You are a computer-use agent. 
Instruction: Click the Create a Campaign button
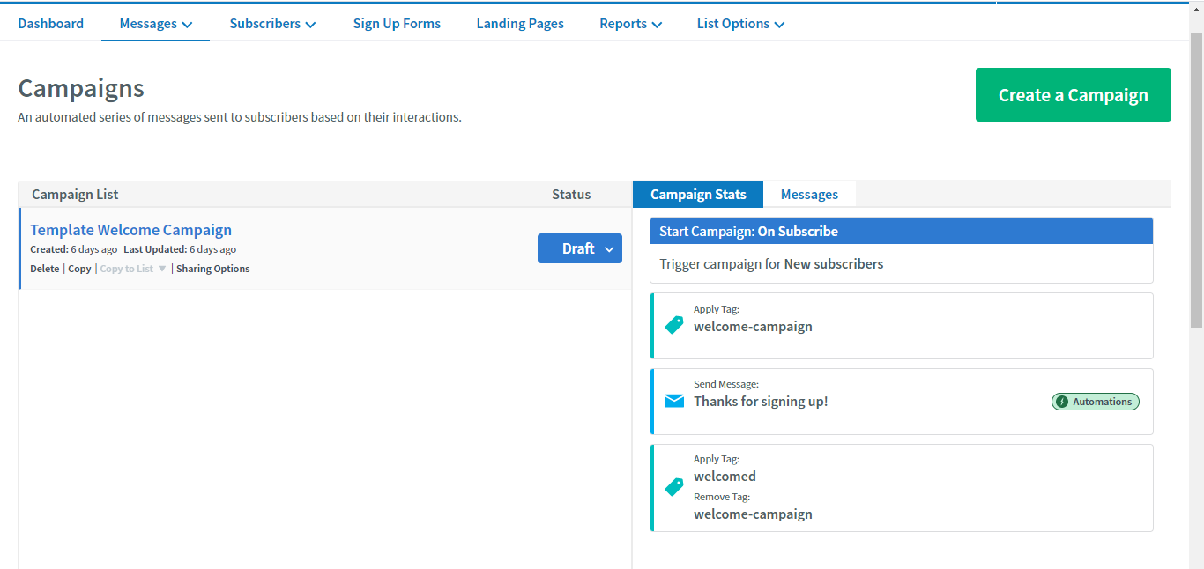point(1074,95)
